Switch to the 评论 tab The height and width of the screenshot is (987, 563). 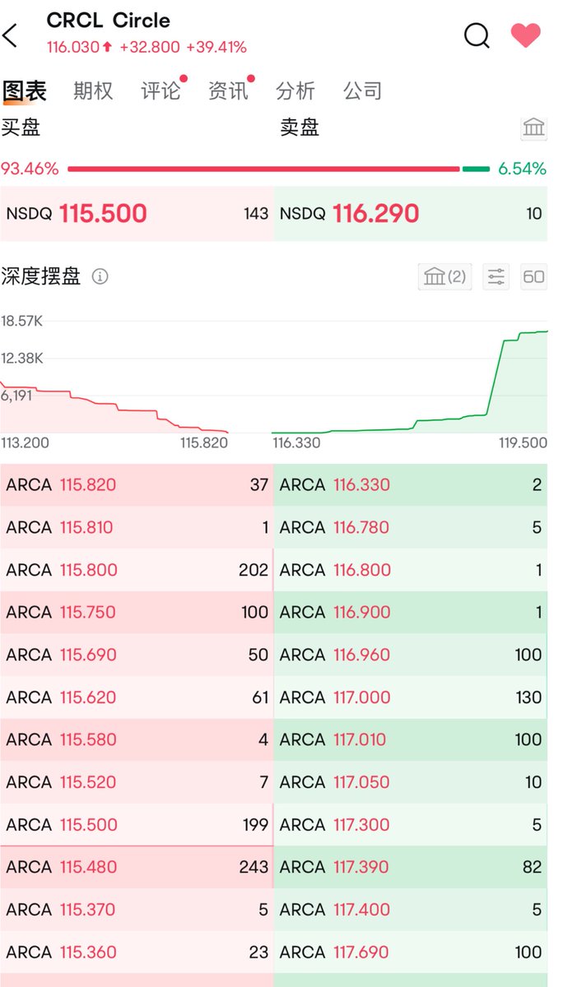point(161,90)
